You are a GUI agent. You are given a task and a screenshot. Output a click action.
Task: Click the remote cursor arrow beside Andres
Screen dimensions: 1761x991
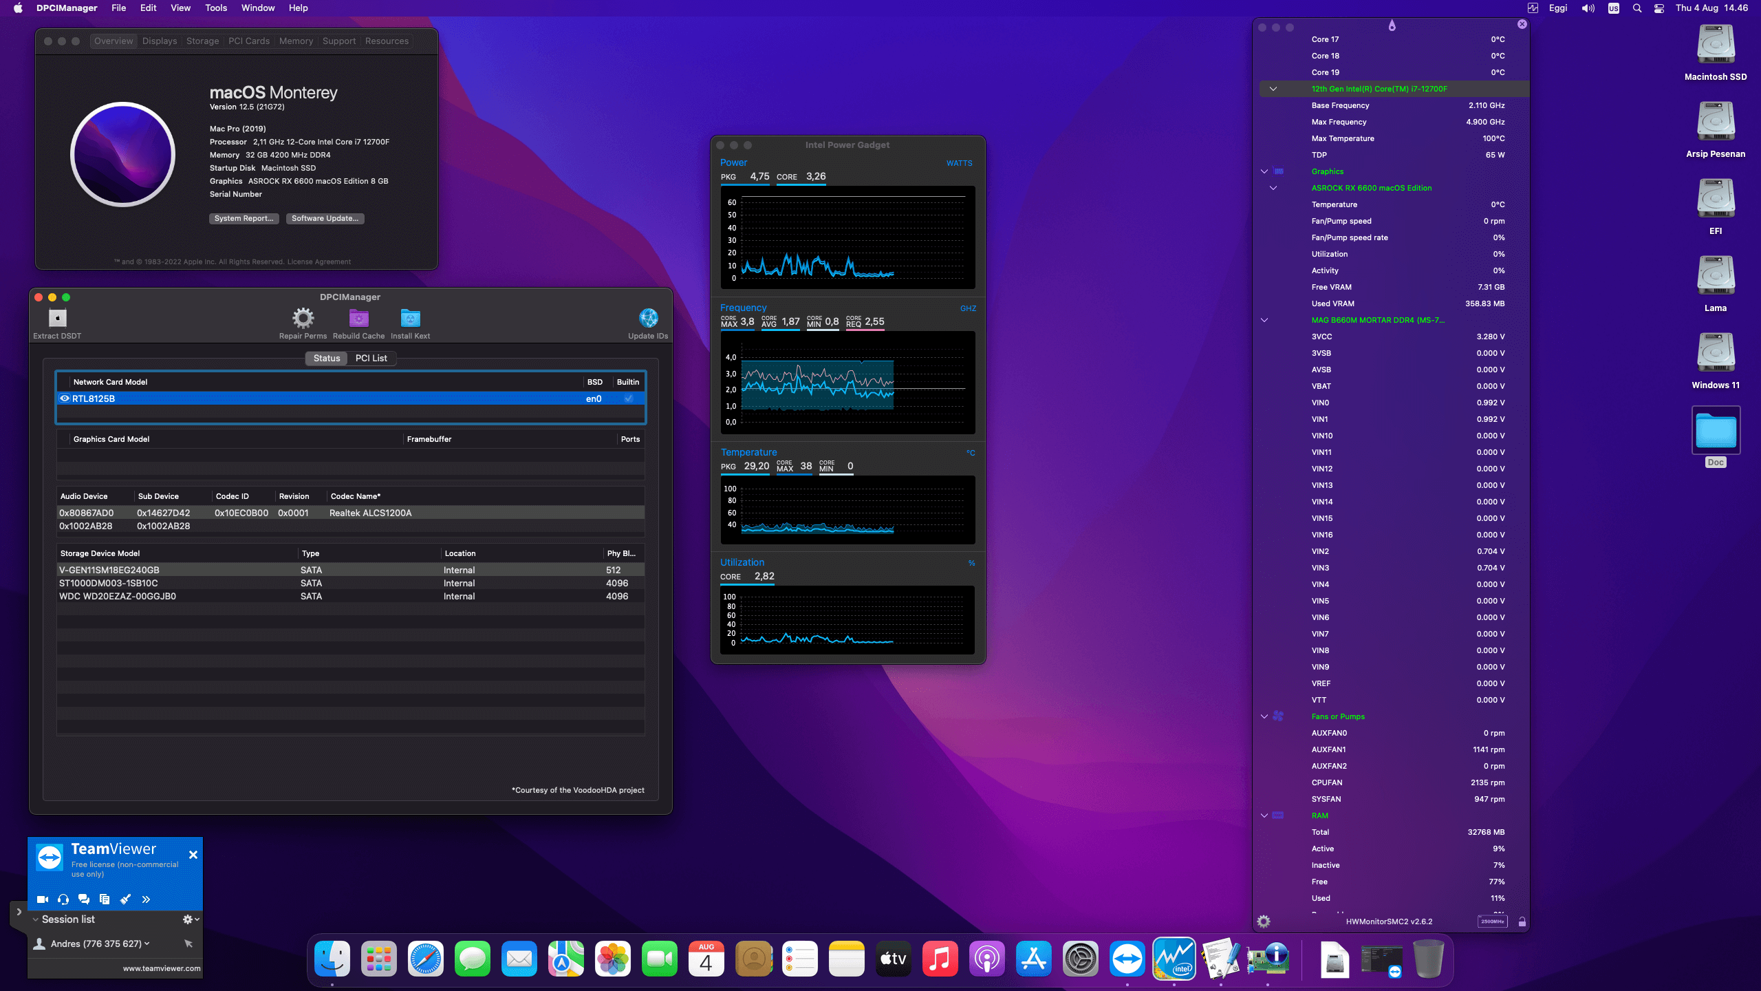pyautogui.click(x=188, y=944)
